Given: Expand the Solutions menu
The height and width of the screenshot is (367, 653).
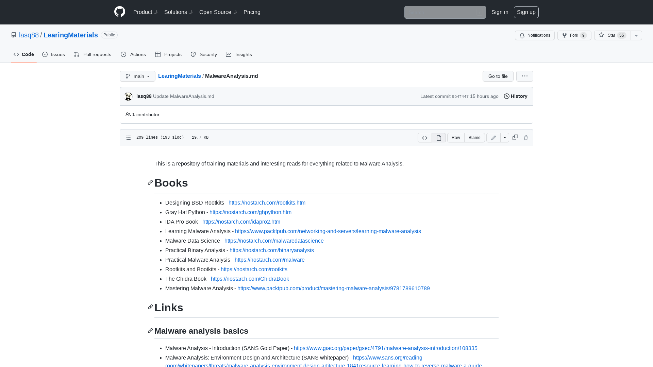Looking at the screenshot, I should click(178, 12).
